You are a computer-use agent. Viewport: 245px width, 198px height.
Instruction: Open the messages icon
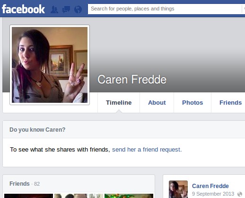(66, 9)
